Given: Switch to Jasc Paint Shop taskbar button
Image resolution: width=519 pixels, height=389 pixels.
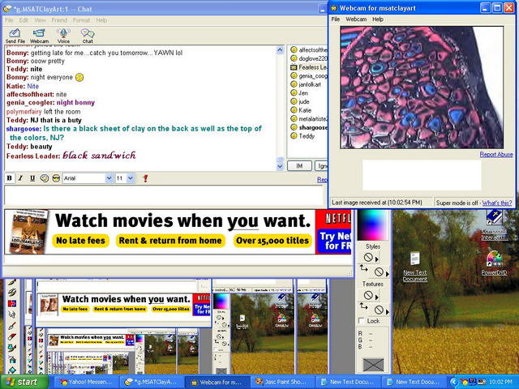Looking at the screenshot, I should point(281,382).
